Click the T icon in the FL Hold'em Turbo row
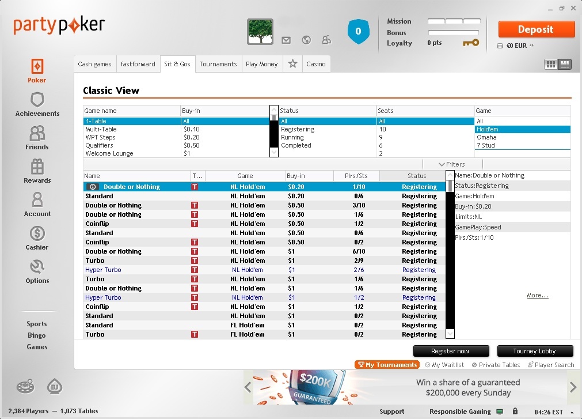The image size is (582, 419). point(195,335)
